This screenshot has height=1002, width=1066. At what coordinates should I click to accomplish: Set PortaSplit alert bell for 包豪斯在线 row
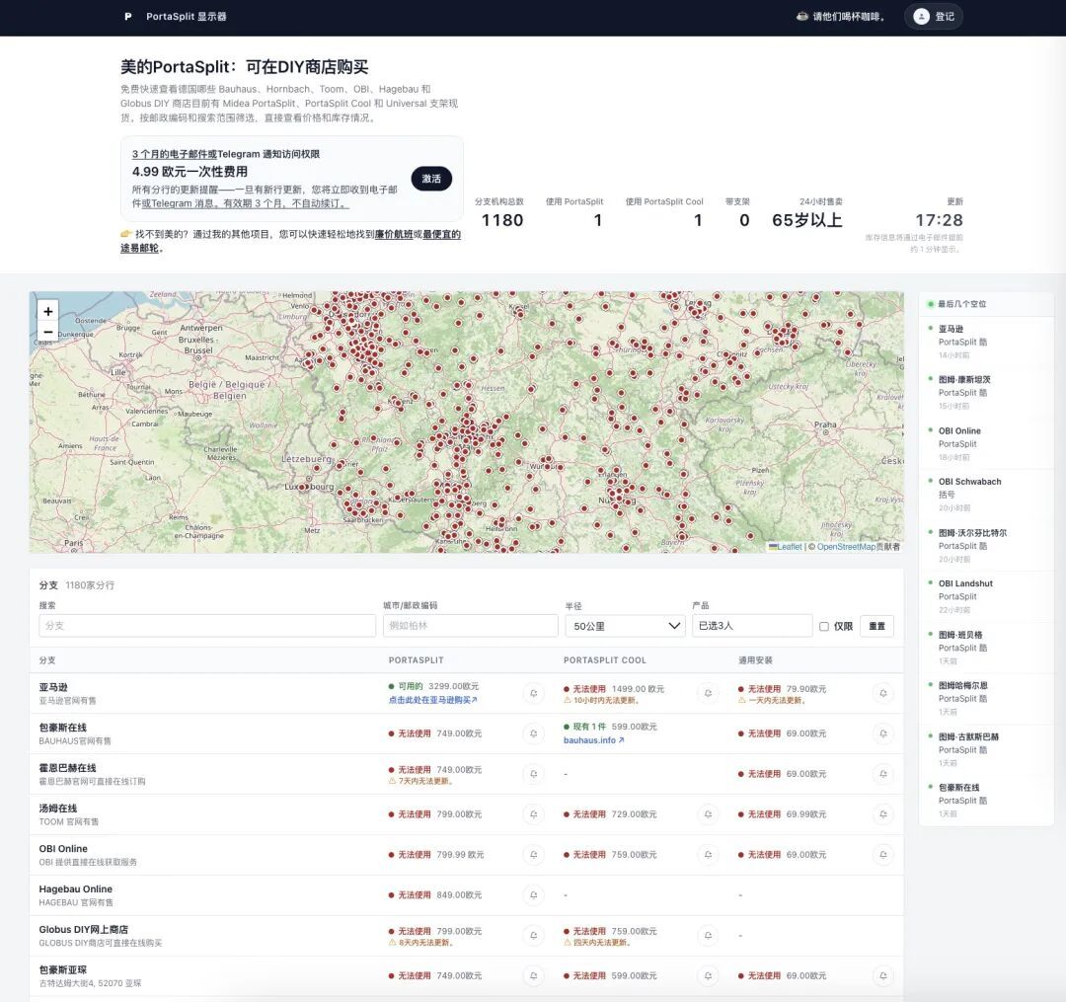534,733
